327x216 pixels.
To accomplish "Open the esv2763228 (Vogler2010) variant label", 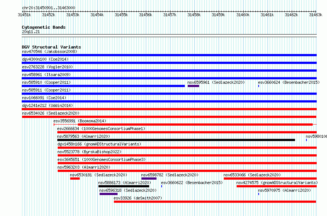I will [47, 67].
